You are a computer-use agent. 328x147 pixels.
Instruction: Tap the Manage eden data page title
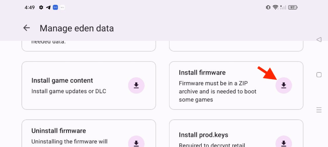click(77, 28)
